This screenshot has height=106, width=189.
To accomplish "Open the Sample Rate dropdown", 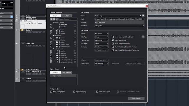I will pos(101,40).
